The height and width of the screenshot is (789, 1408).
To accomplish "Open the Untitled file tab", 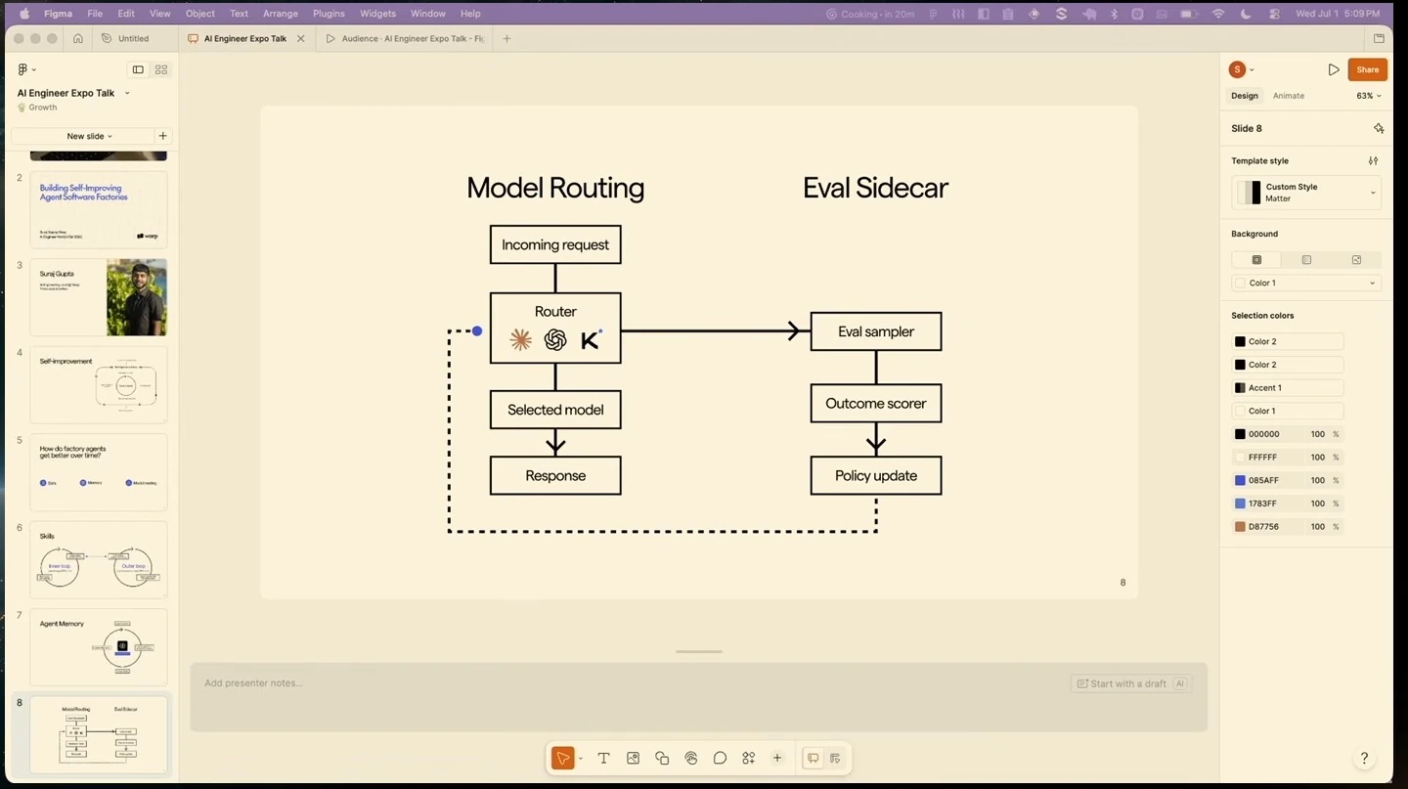I will click(x=134, y=39).
